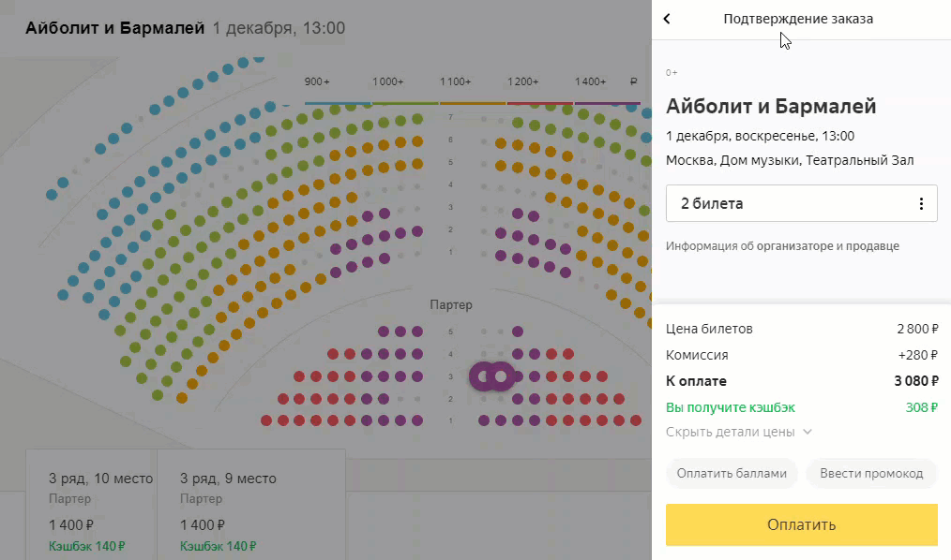The width and height of the screenshot is (951, 560).
Task: Click the green 1 000+ price color bar
Action: (x=405, y=104)
